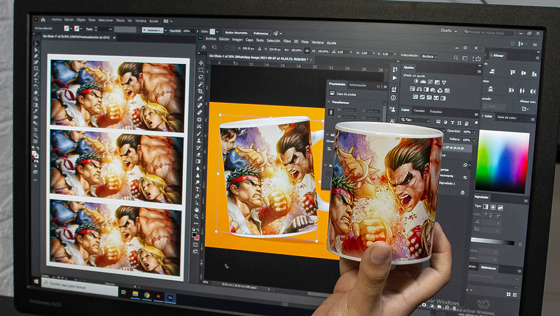Select the Move tool in Photoshop
This screenshot has width=560, height=316.
click(x=201, y=63)
